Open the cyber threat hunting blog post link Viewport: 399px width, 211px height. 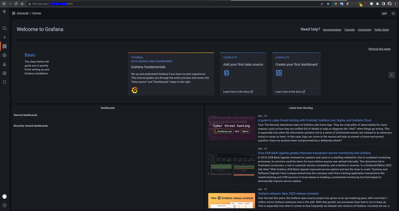315,120
